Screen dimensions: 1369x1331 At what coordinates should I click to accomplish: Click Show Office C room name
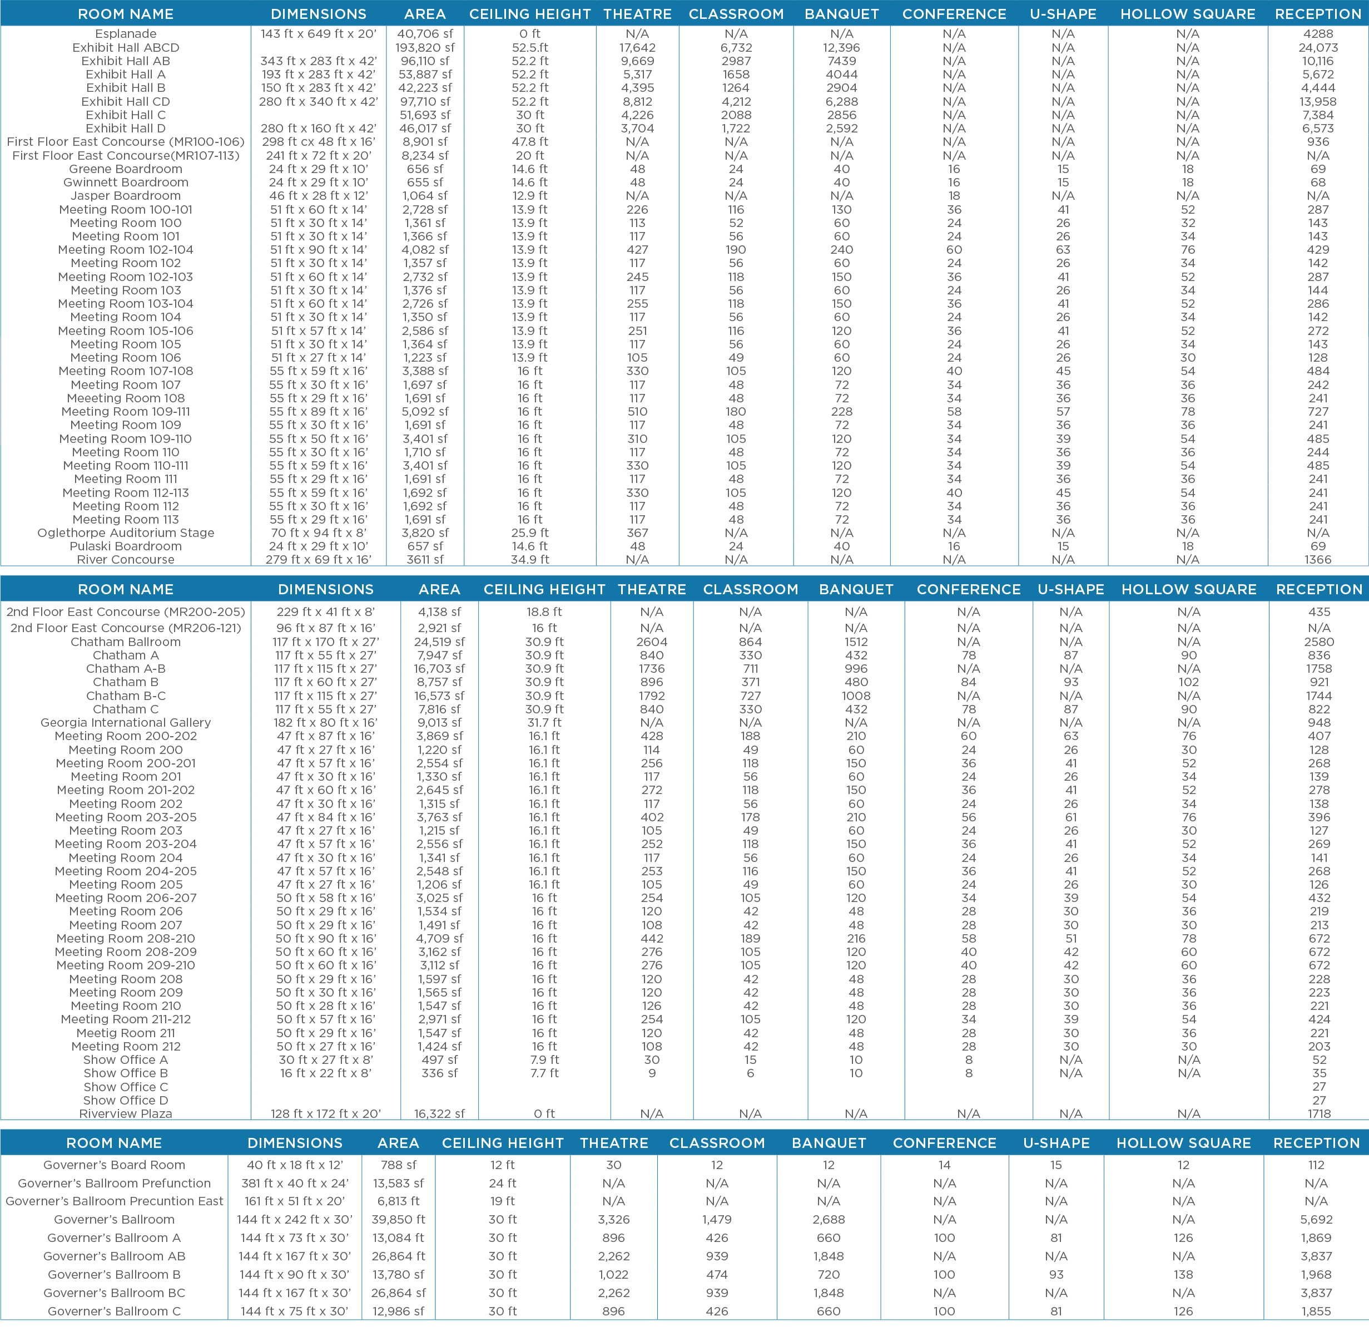(x=126, y=1087)
